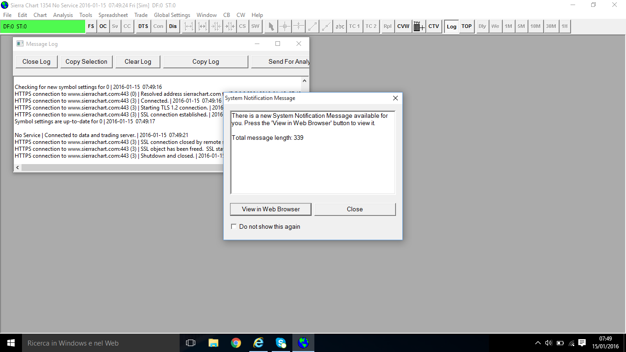Open the Spreadsheet menu
Image resolution: width=626 pixels, height=352 pixels.
113,15
